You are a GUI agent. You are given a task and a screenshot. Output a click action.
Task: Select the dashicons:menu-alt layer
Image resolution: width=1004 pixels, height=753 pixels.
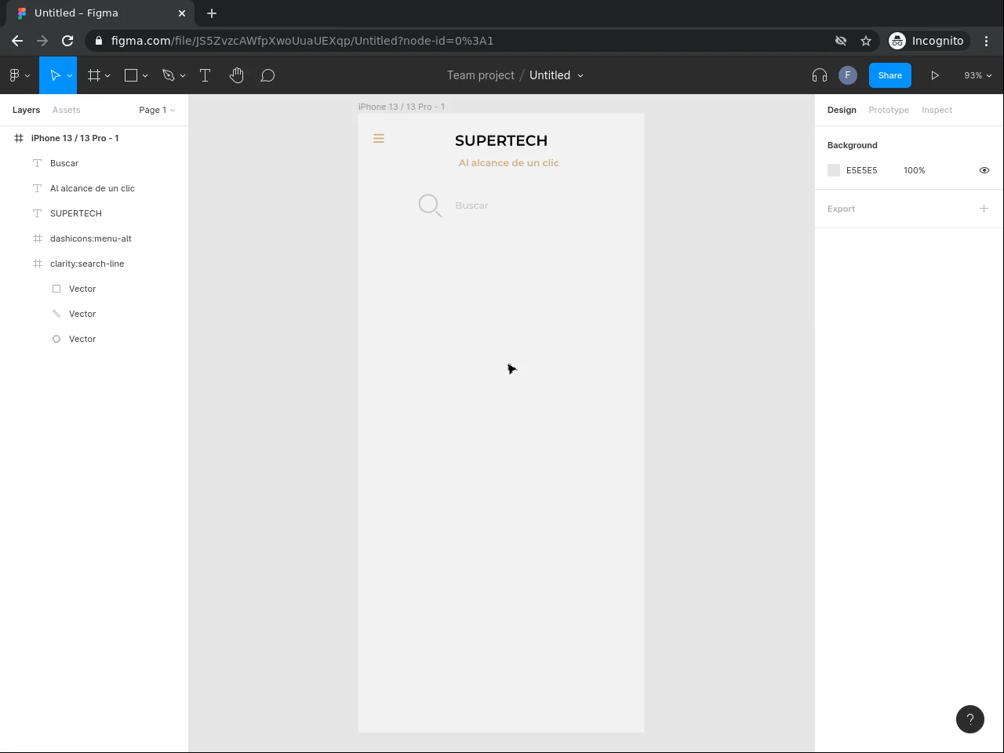click(x=94, y=238)
